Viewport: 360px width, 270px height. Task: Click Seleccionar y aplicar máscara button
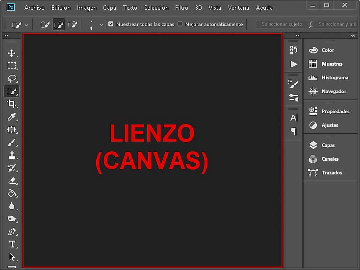tap(334, 24)
